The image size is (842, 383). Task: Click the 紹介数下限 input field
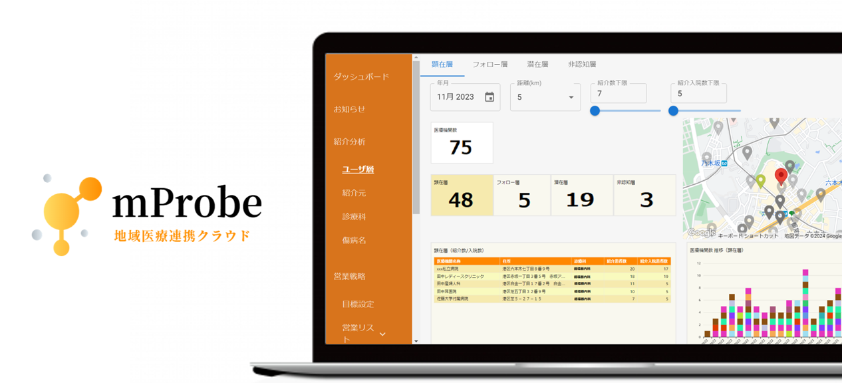(x=618, y=94)
